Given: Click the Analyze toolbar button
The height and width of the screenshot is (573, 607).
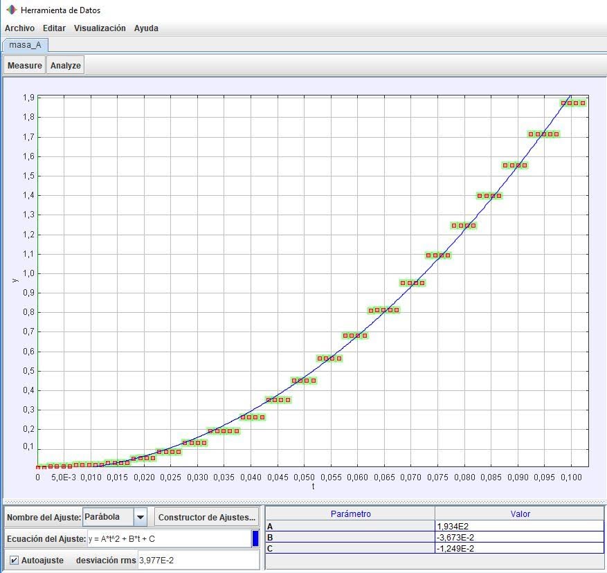Looking at the screenshot, I should 66,66.
